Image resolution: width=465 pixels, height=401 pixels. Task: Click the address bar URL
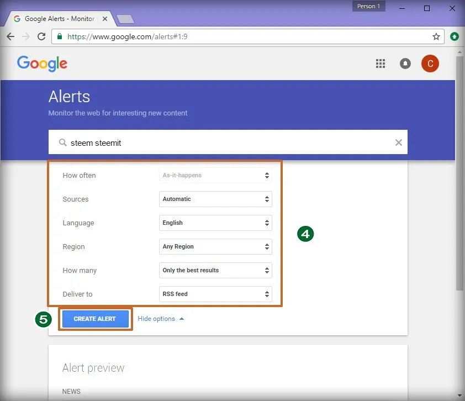click(x=128, y=36)
